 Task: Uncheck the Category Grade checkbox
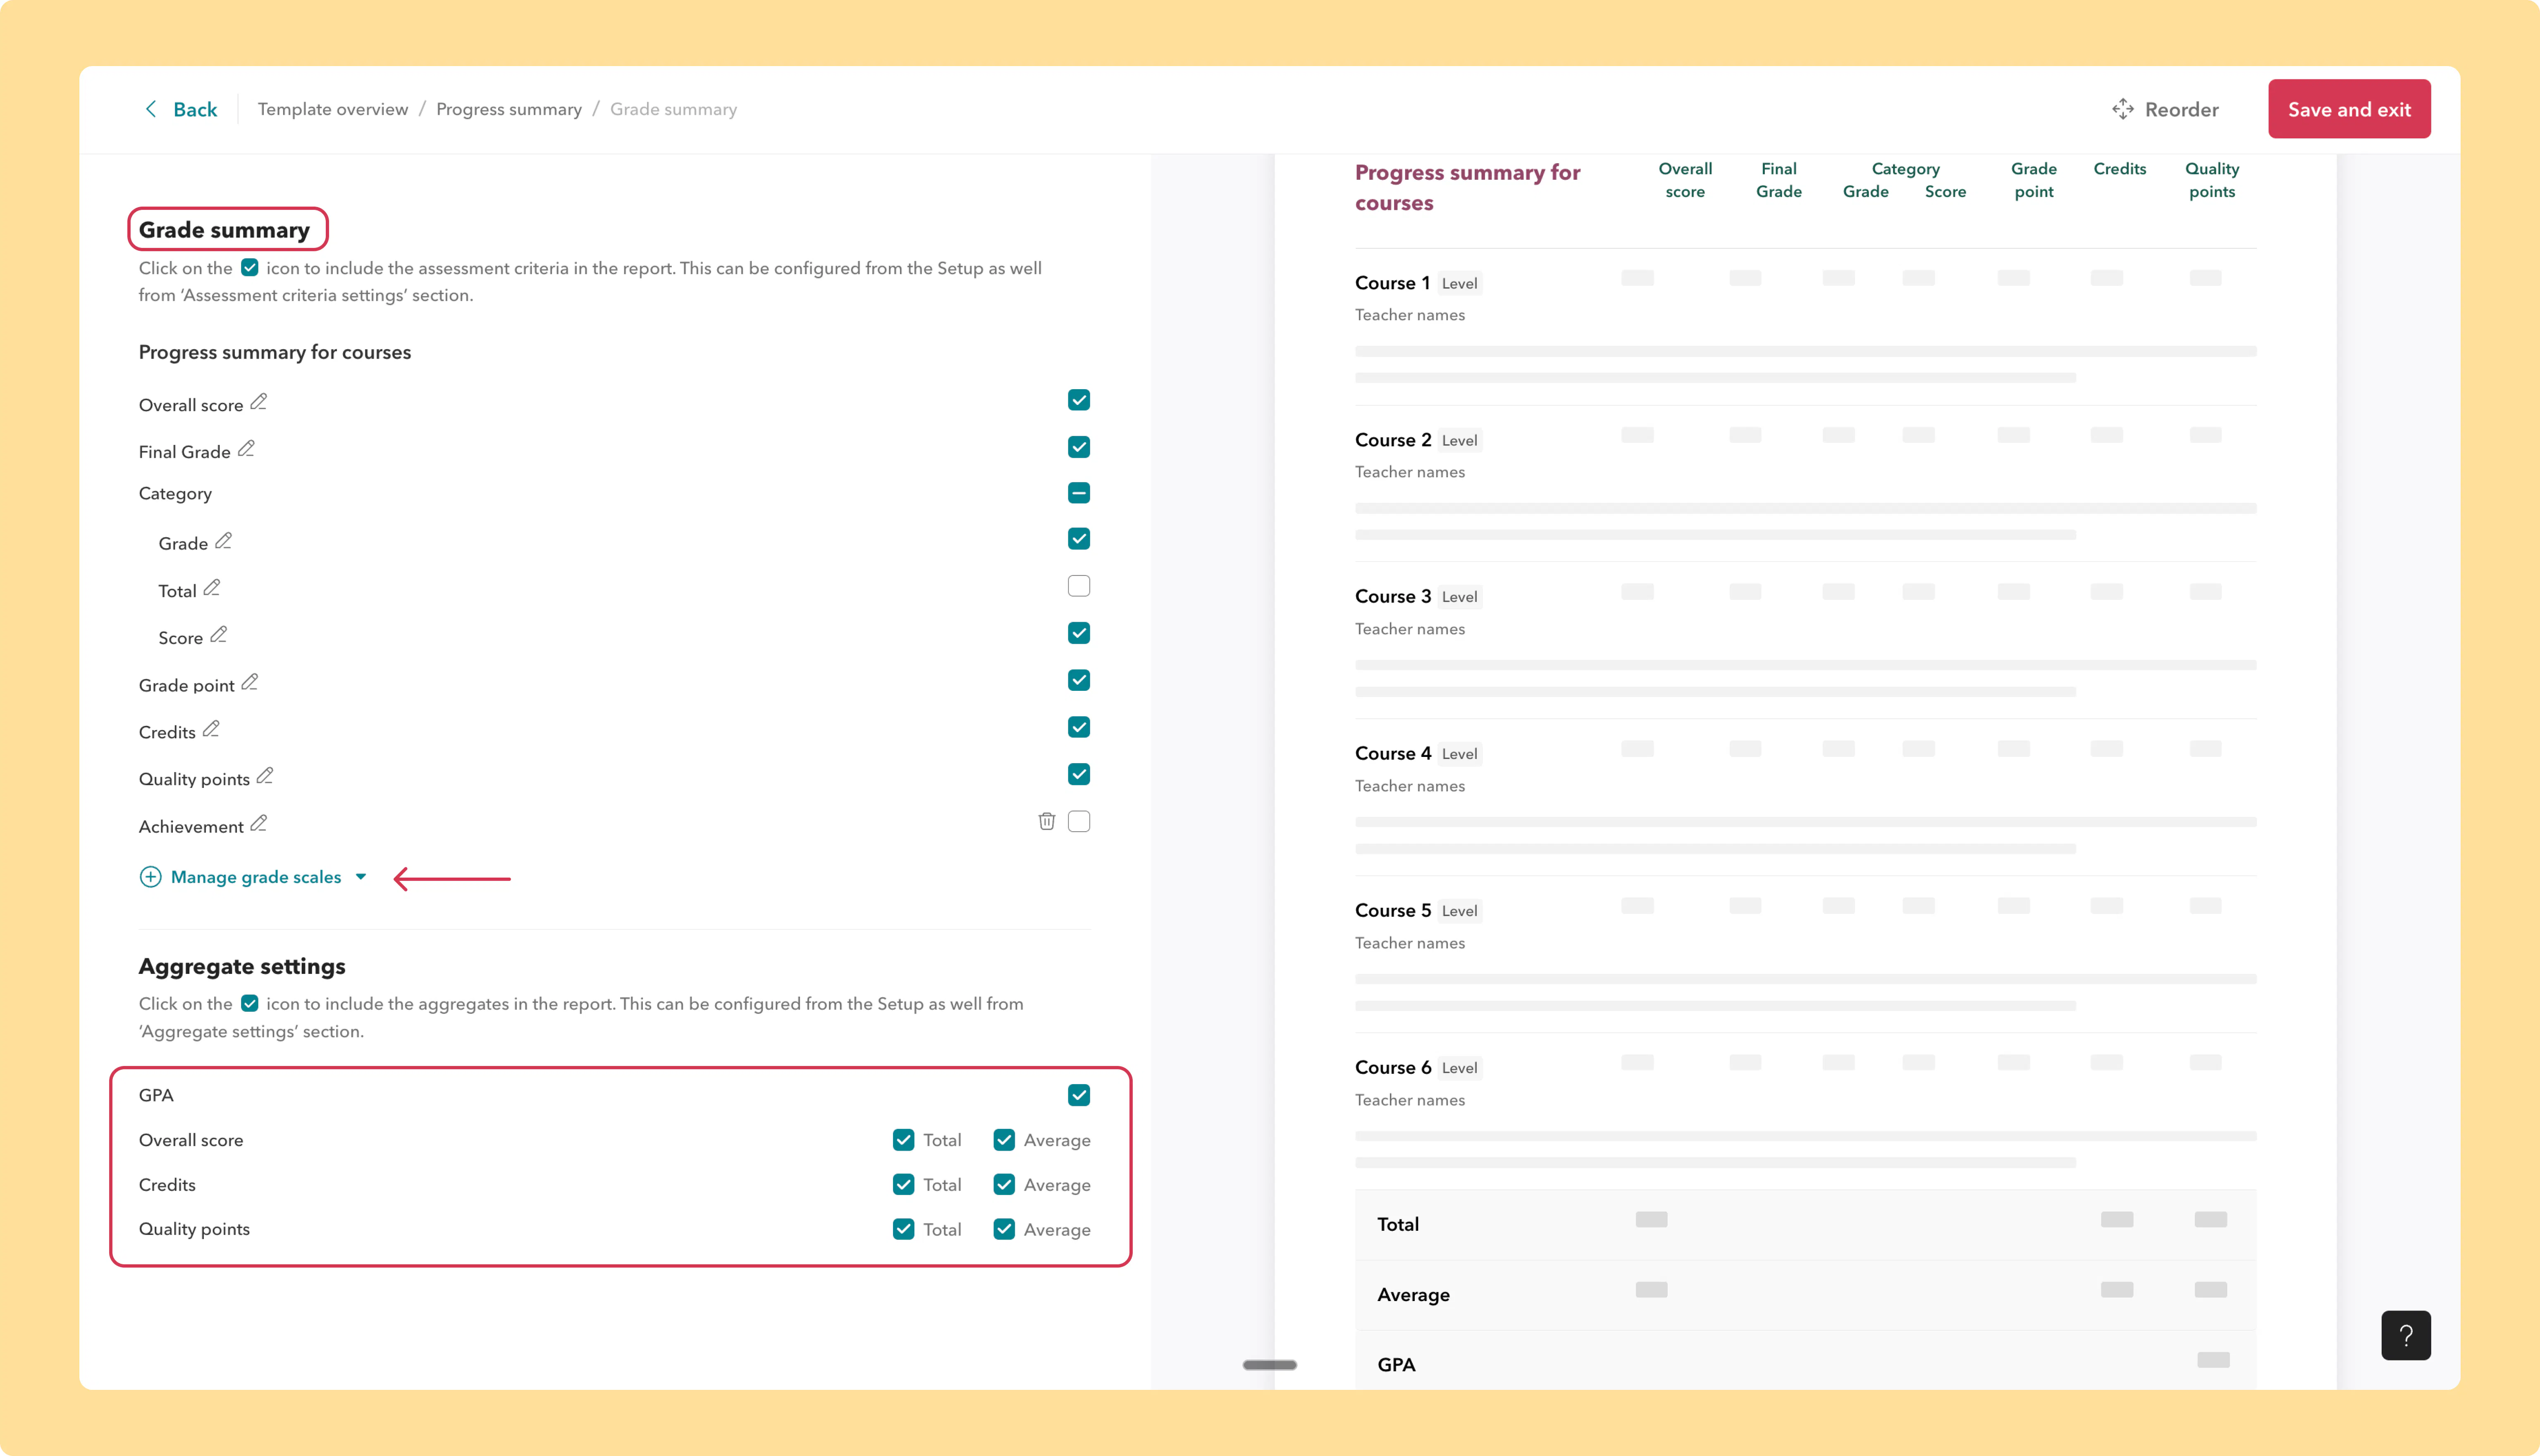click(x=1079, y=539)
